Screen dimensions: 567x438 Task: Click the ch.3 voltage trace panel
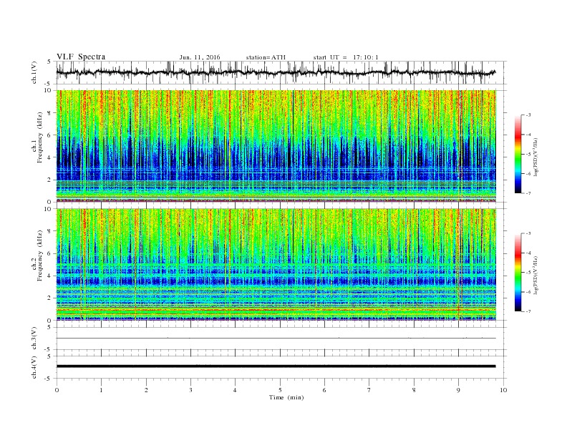point(281,339)
